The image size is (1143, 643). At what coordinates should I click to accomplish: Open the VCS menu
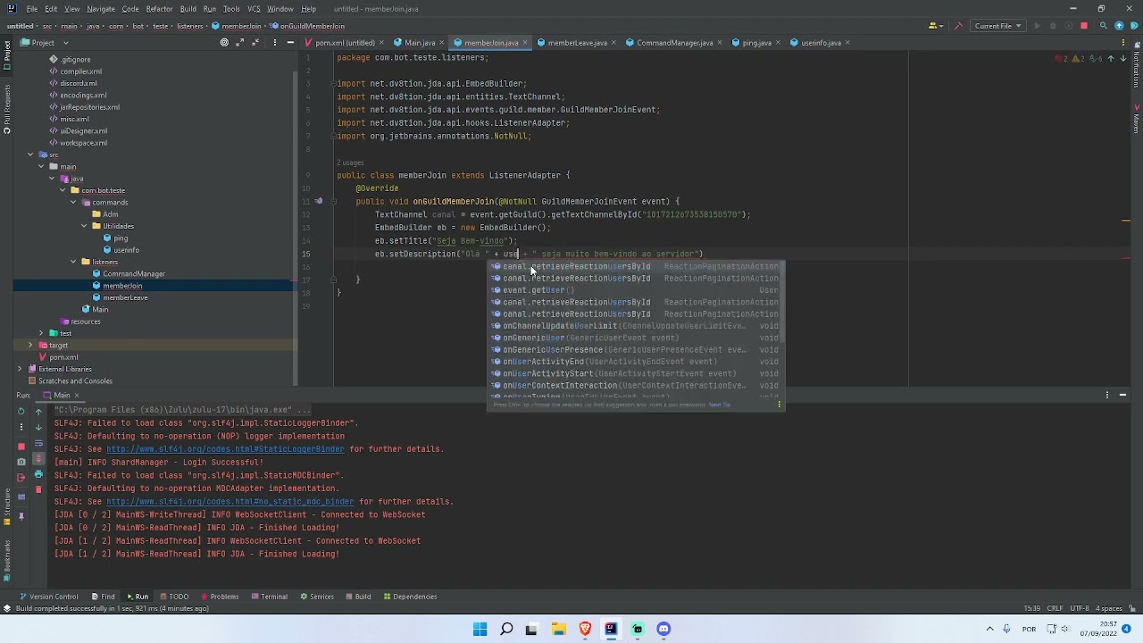(254, 9)
